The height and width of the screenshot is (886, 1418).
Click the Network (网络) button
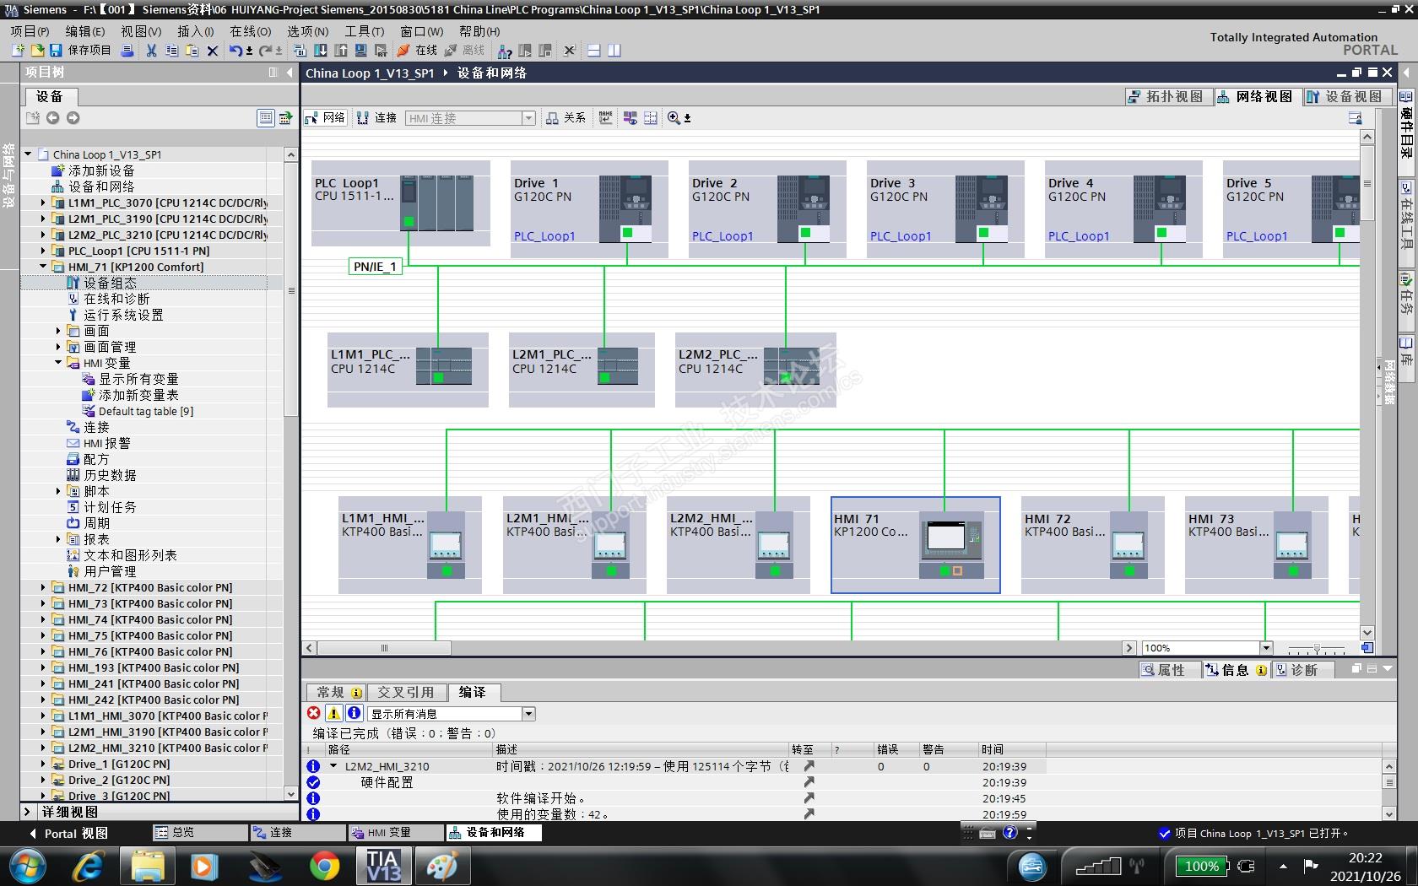coord(325,118)
